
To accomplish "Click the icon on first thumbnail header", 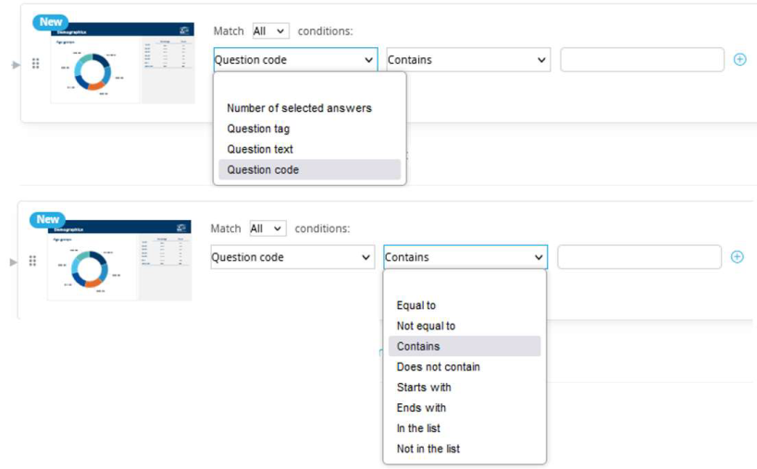I will pos(184,31).
